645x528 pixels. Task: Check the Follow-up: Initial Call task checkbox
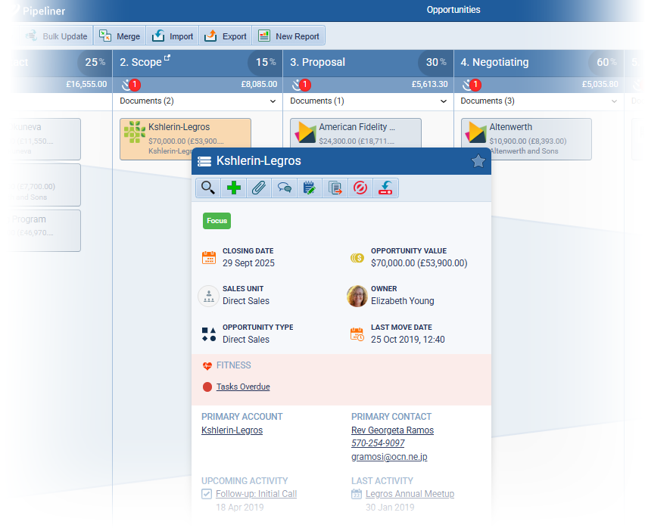[207, 494]
